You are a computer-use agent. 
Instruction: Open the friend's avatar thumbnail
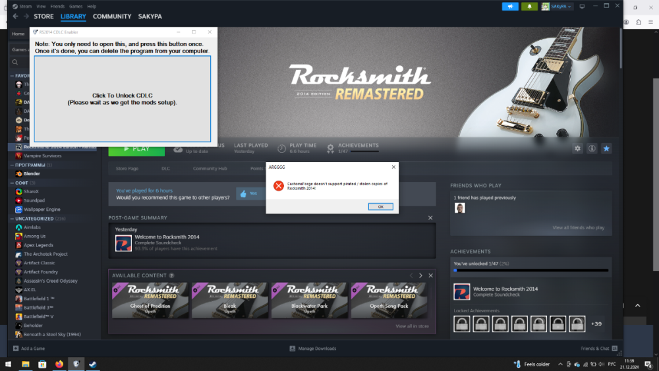coord(460,208)
